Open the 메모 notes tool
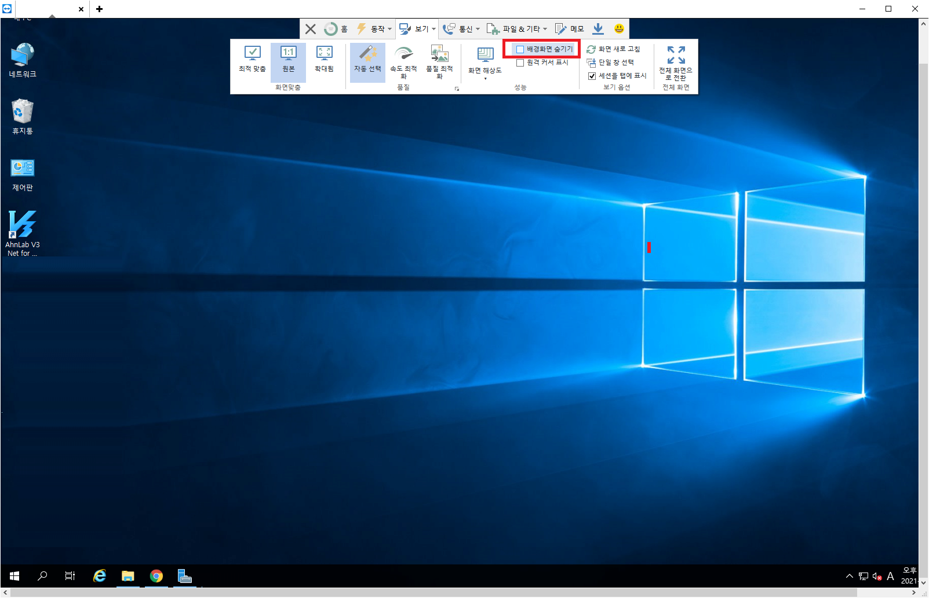Image resolution: width=929 pixels, height=598 pixels. (570, 29)
